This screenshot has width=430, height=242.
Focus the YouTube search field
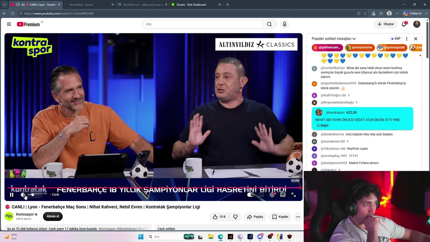click(x=202, y=24)
